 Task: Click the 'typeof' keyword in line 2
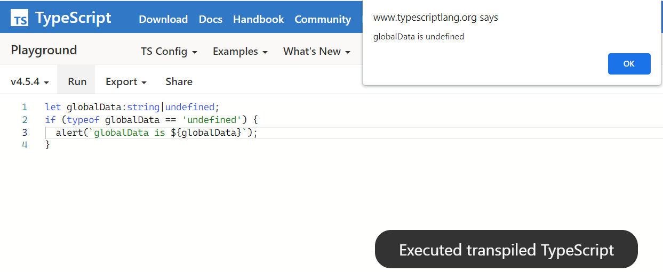click(83, 120)
